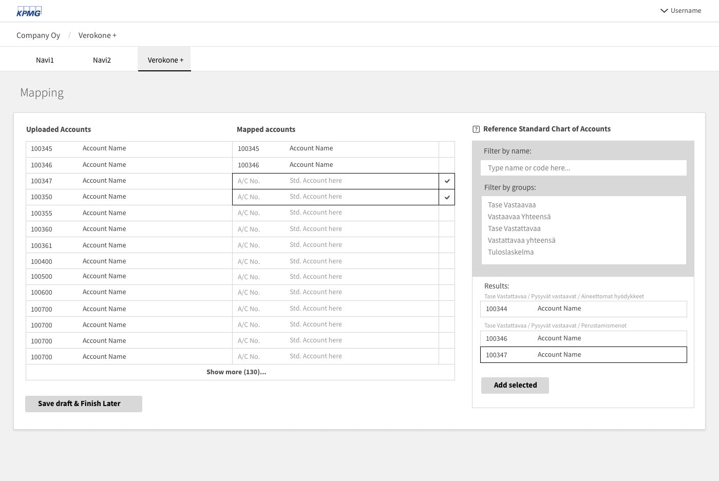Expand the list with Show more (130)...
This screenshot has width=719, height=481.
[x=236, y=372]
